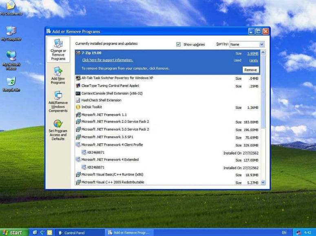Click KB2468871 icon under .NET 4 Extended

click(84, 167)
